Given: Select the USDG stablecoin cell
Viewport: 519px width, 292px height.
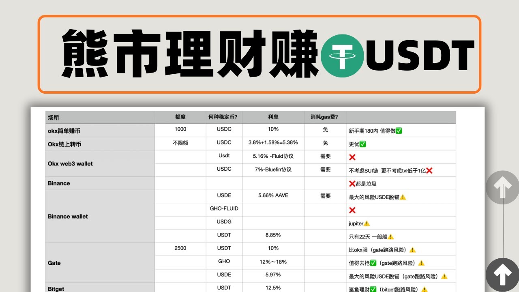Looking at the screenshot, I should tap(224, 222).
